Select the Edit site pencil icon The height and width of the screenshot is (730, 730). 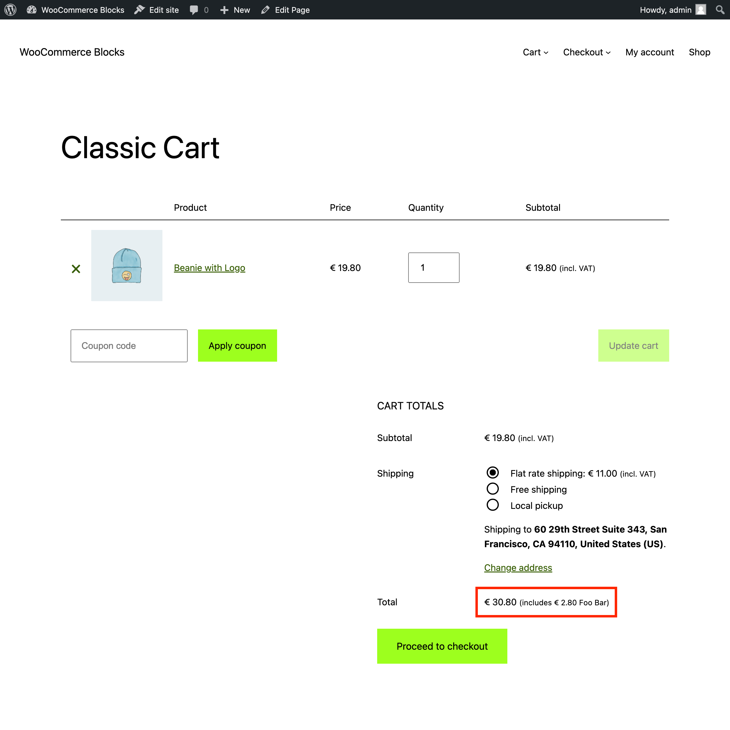click(139, 9)
